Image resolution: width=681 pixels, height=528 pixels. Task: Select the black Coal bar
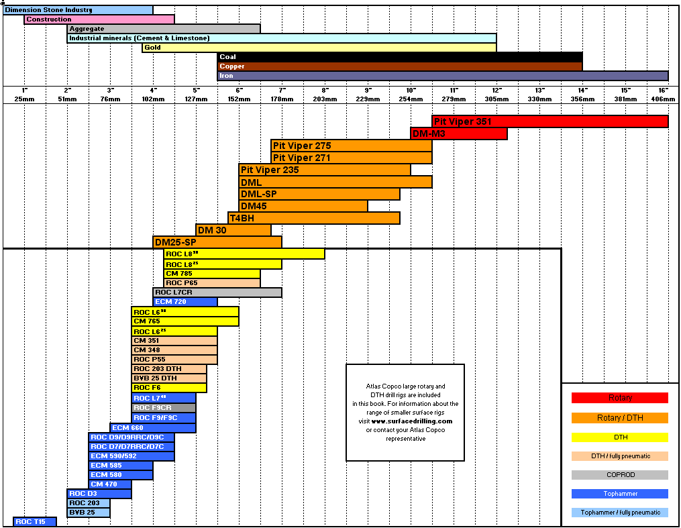tap(400, 57)
